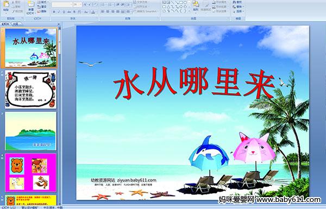Expand the Select dropdown in editing group
The width and height of the screenshot is (326, 209).
click(x=238, y=11)
